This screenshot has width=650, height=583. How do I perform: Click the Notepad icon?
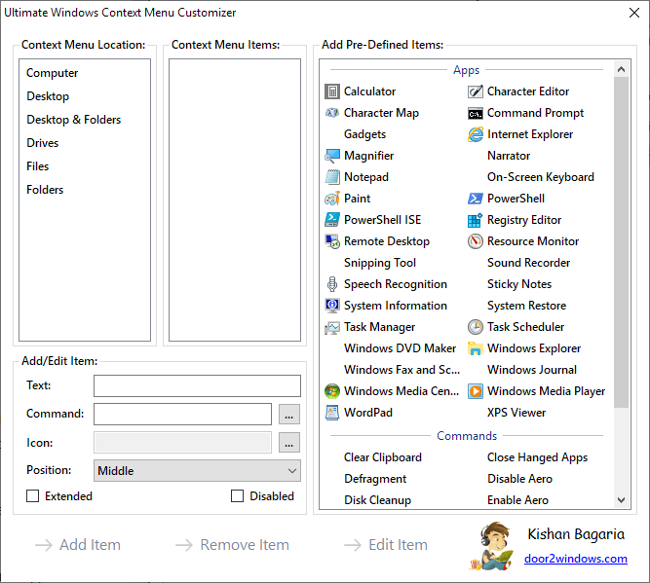coord(332,177)
